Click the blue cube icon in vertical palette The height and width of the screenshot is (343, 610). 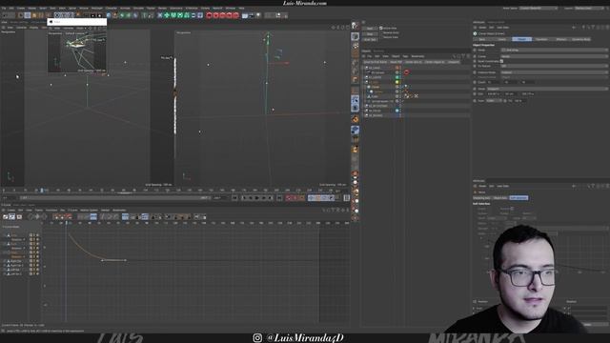(355, 131)
